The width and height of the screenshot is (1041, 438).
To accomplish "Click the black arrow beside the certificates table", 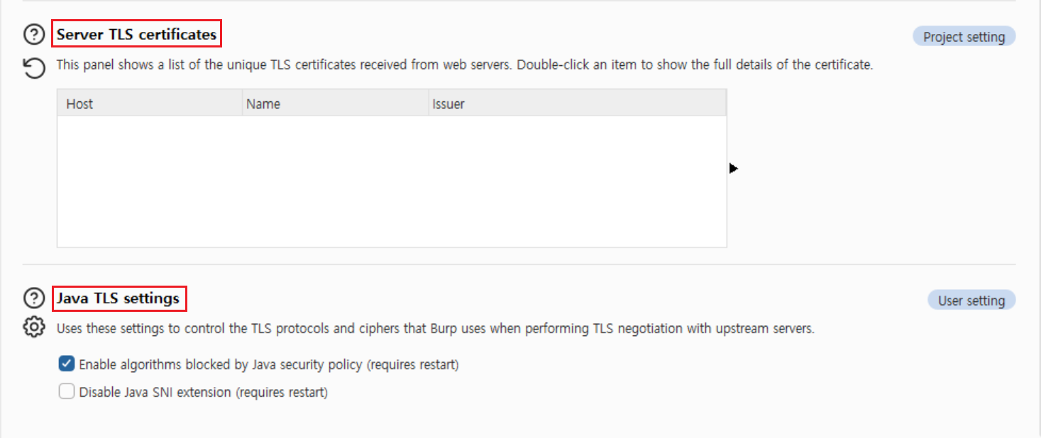I will 734,168.
